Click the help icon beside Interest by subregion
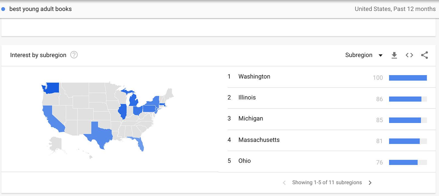The height and width of the screenshot is (196, 439). tap(74, 55)
